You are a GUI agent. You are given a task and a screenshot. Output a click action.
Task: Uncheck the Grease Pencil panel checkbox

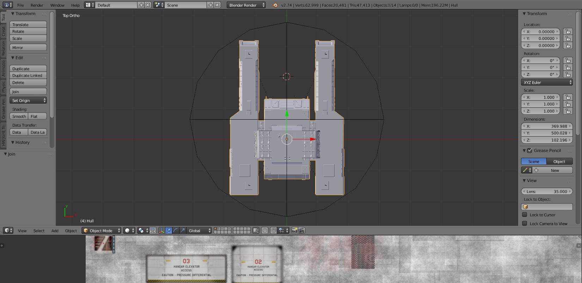(529, 151)
